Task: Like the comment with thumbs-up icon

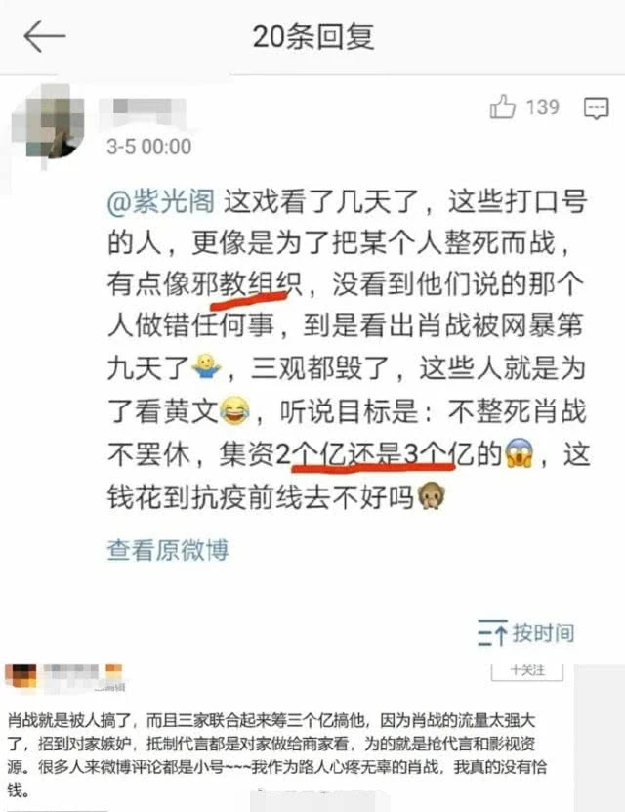Action: point(502,107)
